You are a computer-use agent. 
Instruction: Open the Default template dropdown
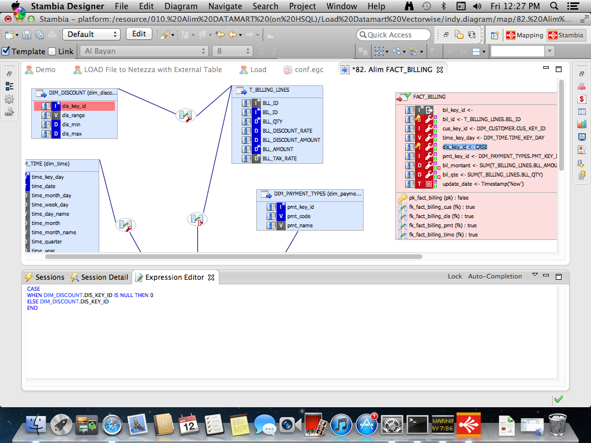[x=92, y=34]
